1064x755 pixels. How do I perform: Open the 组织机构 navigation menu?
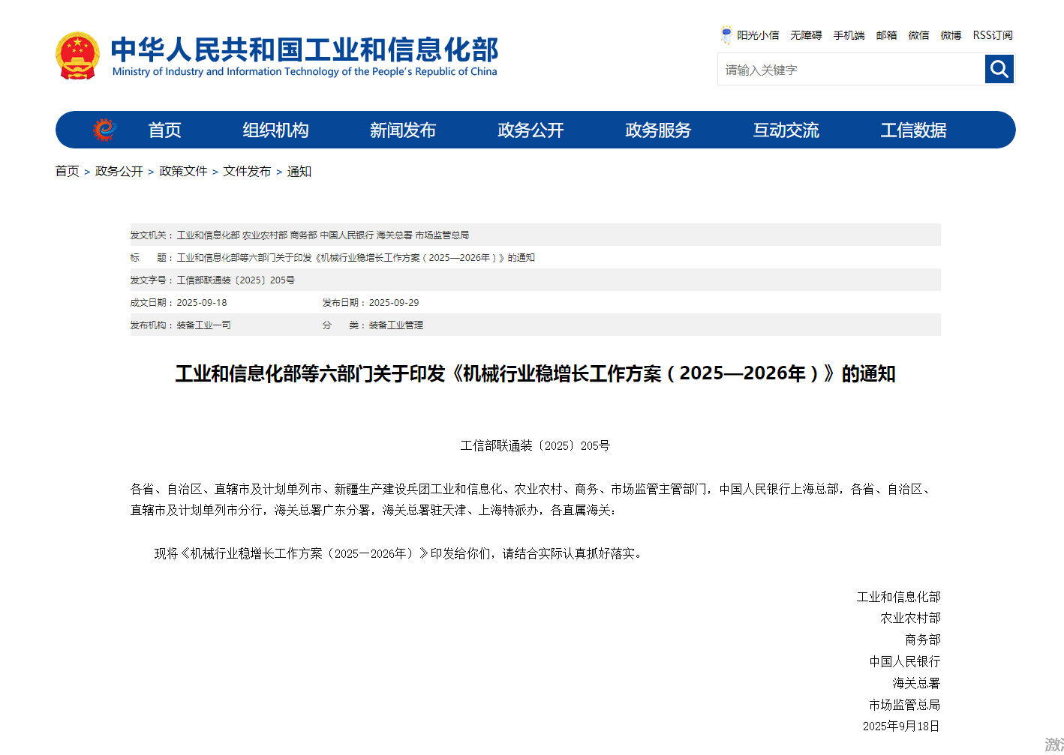pos(275,129)
